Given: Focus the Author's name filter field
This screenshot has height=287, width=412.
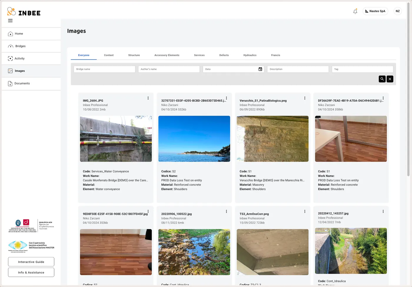Looking at the screenshot, I should [x=169, y=69].
